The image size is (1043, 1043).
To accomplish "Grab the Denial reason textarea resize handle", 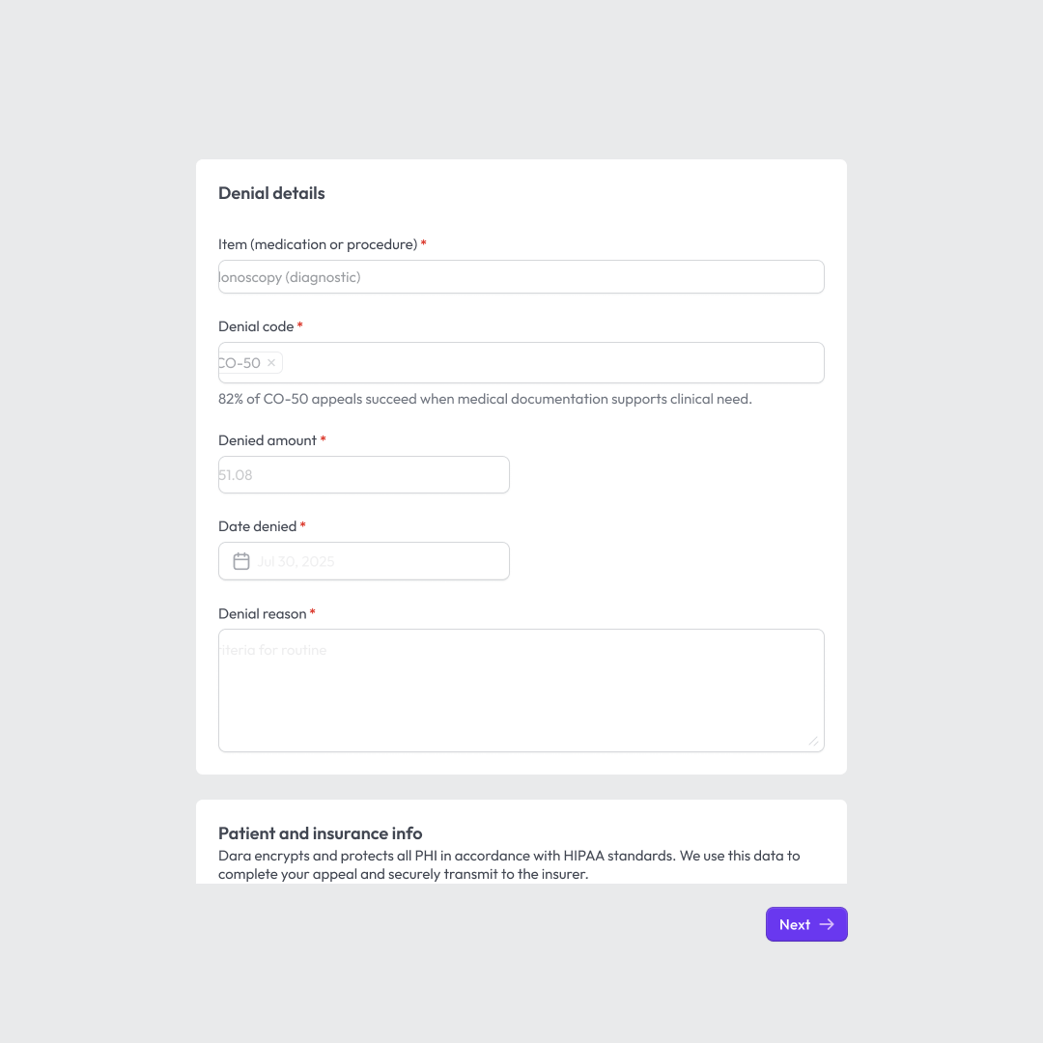I will click(813, 741).
